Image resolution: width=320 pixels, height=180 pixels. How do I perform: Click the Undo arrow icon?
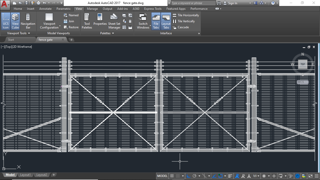(x=44, y=3)
